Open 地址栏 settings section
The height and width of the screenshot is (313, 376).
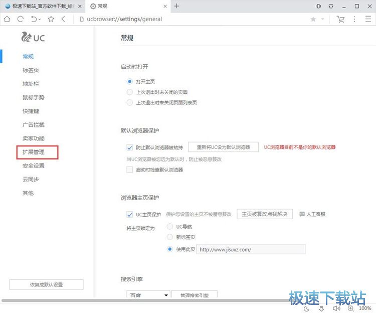[x=31, y=84]
